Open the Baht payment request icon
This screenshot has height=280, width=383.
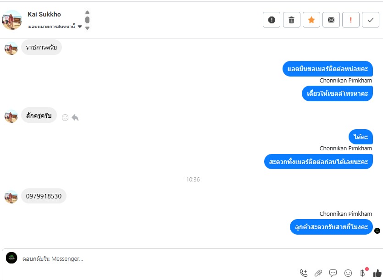coord(363,272)
